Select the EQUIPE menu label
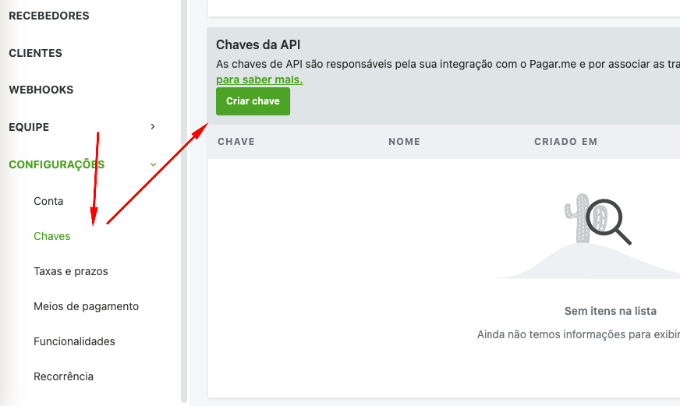The width and height of the screenshot is (680, 406). tap(29, 127)
